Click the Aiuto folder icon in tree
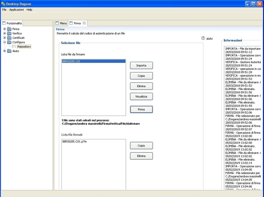Screen dimensions: 264x197 [x=10, y=51]
